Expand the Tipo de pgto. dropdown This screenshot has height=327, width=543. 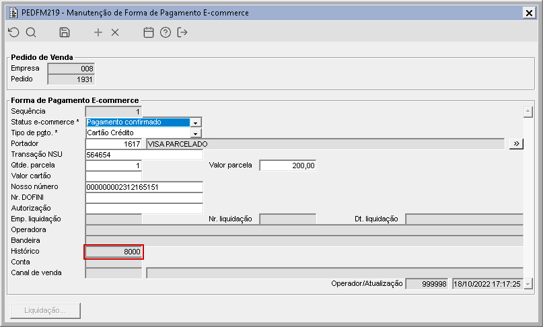(196, 133)
